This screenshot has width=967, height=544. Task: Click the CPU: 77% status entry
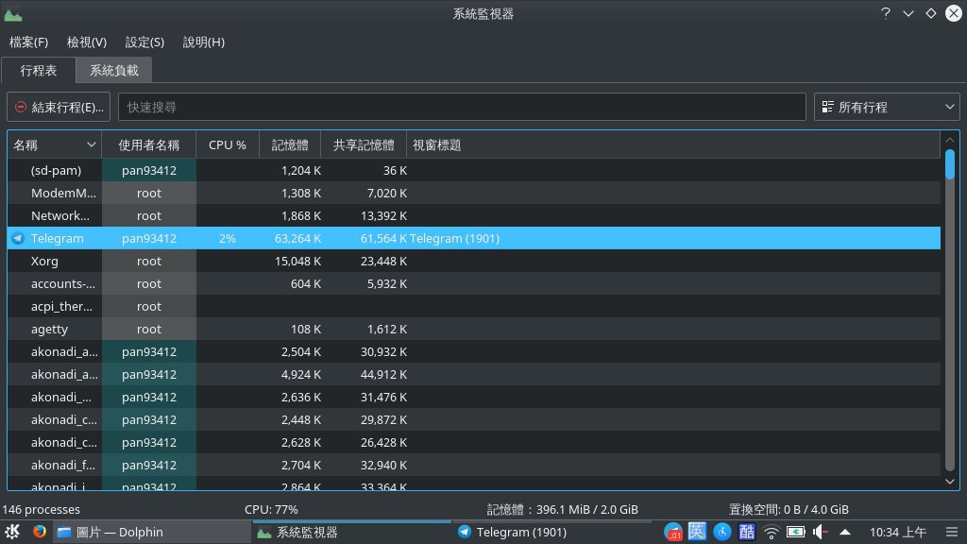(271, 509)
